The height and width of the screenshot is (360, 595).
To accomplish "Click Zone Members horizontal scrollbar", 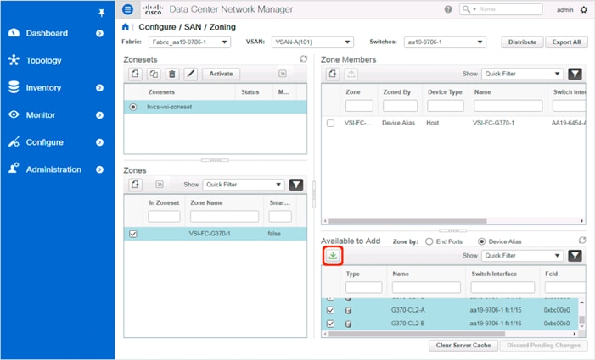I will tap(407, 221).
